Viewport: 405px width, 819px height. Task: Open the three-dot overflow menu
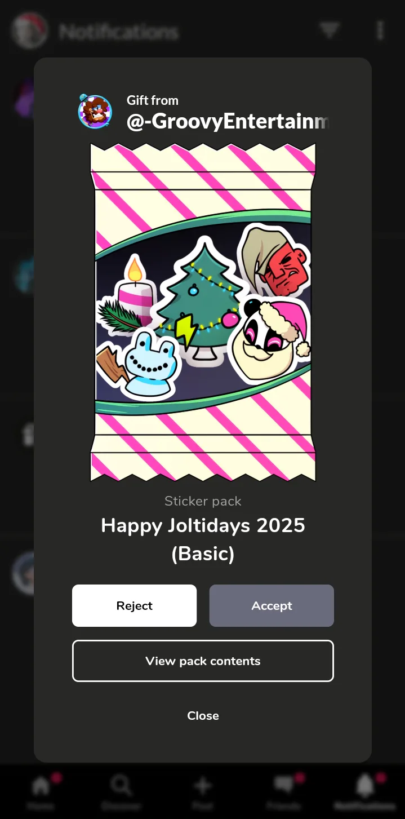coord(380,30)
